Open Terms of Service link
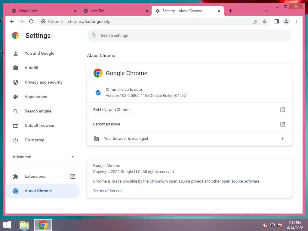 (108, 191)
